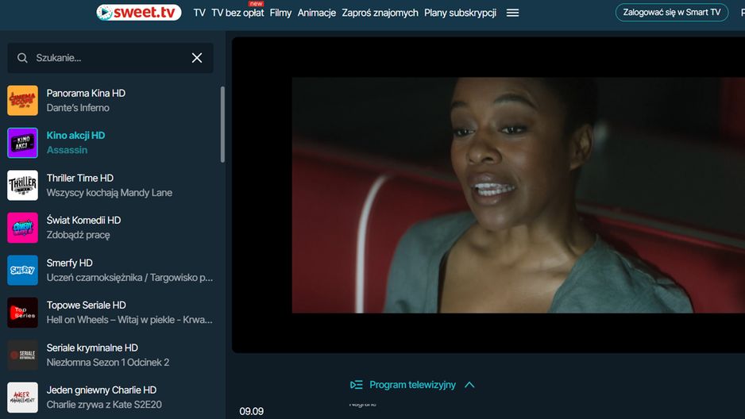
Task: Select channel title Panorama Kina HD
Action: [86, 93]
